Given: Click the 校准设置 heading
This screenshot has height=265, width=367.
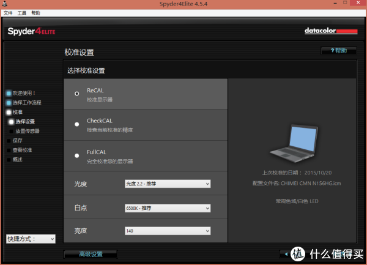Looking at the screenshot, I should (x=79, y=52).
